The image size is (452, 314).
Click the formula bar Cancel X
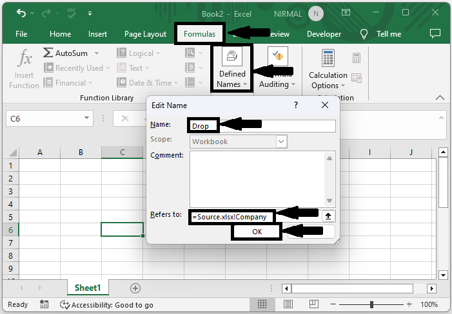[125, 118]
